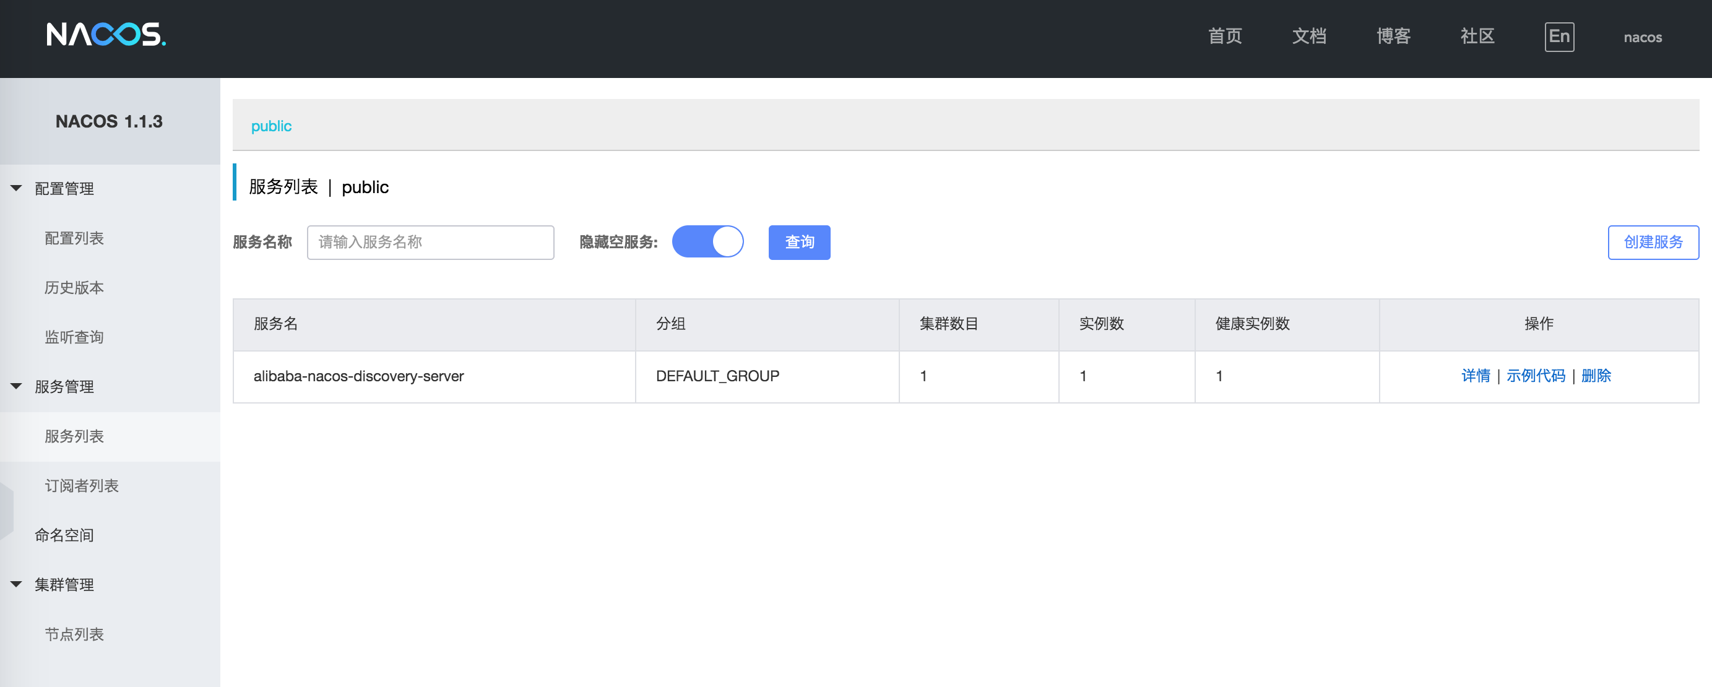Click the NACOS logo

(106, 35)
